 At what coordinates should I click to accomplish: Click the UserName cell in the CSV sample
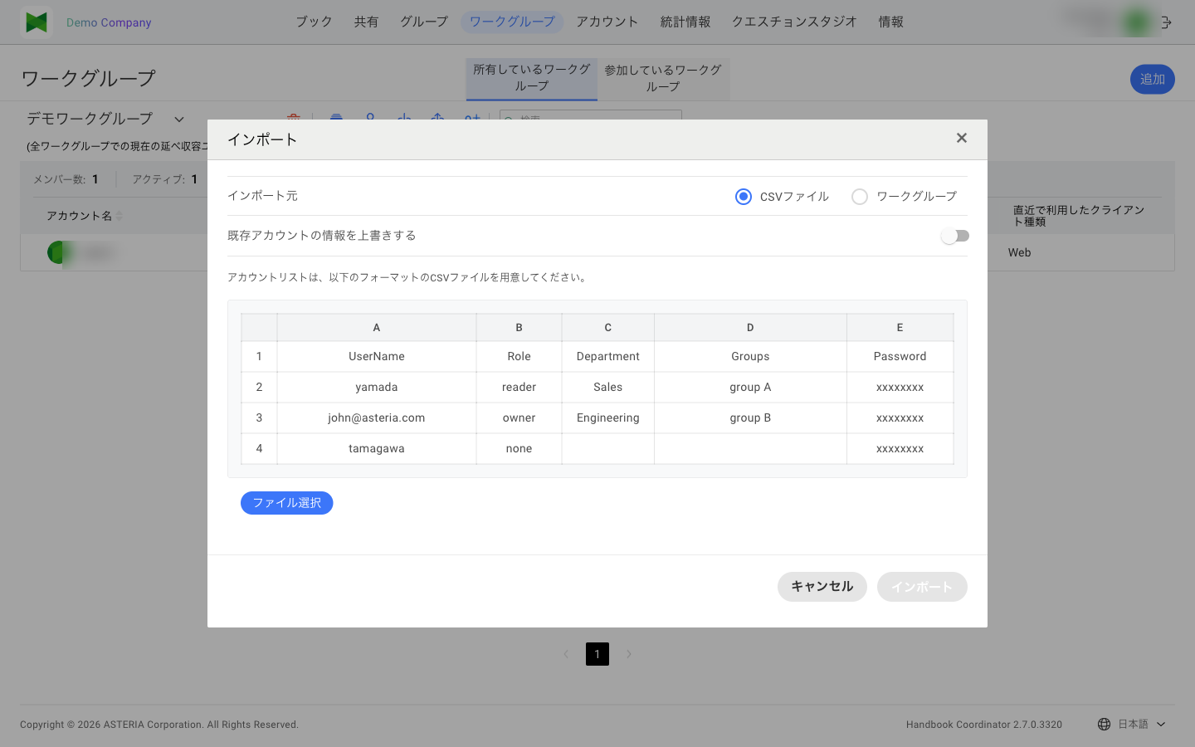coord(377,357)
